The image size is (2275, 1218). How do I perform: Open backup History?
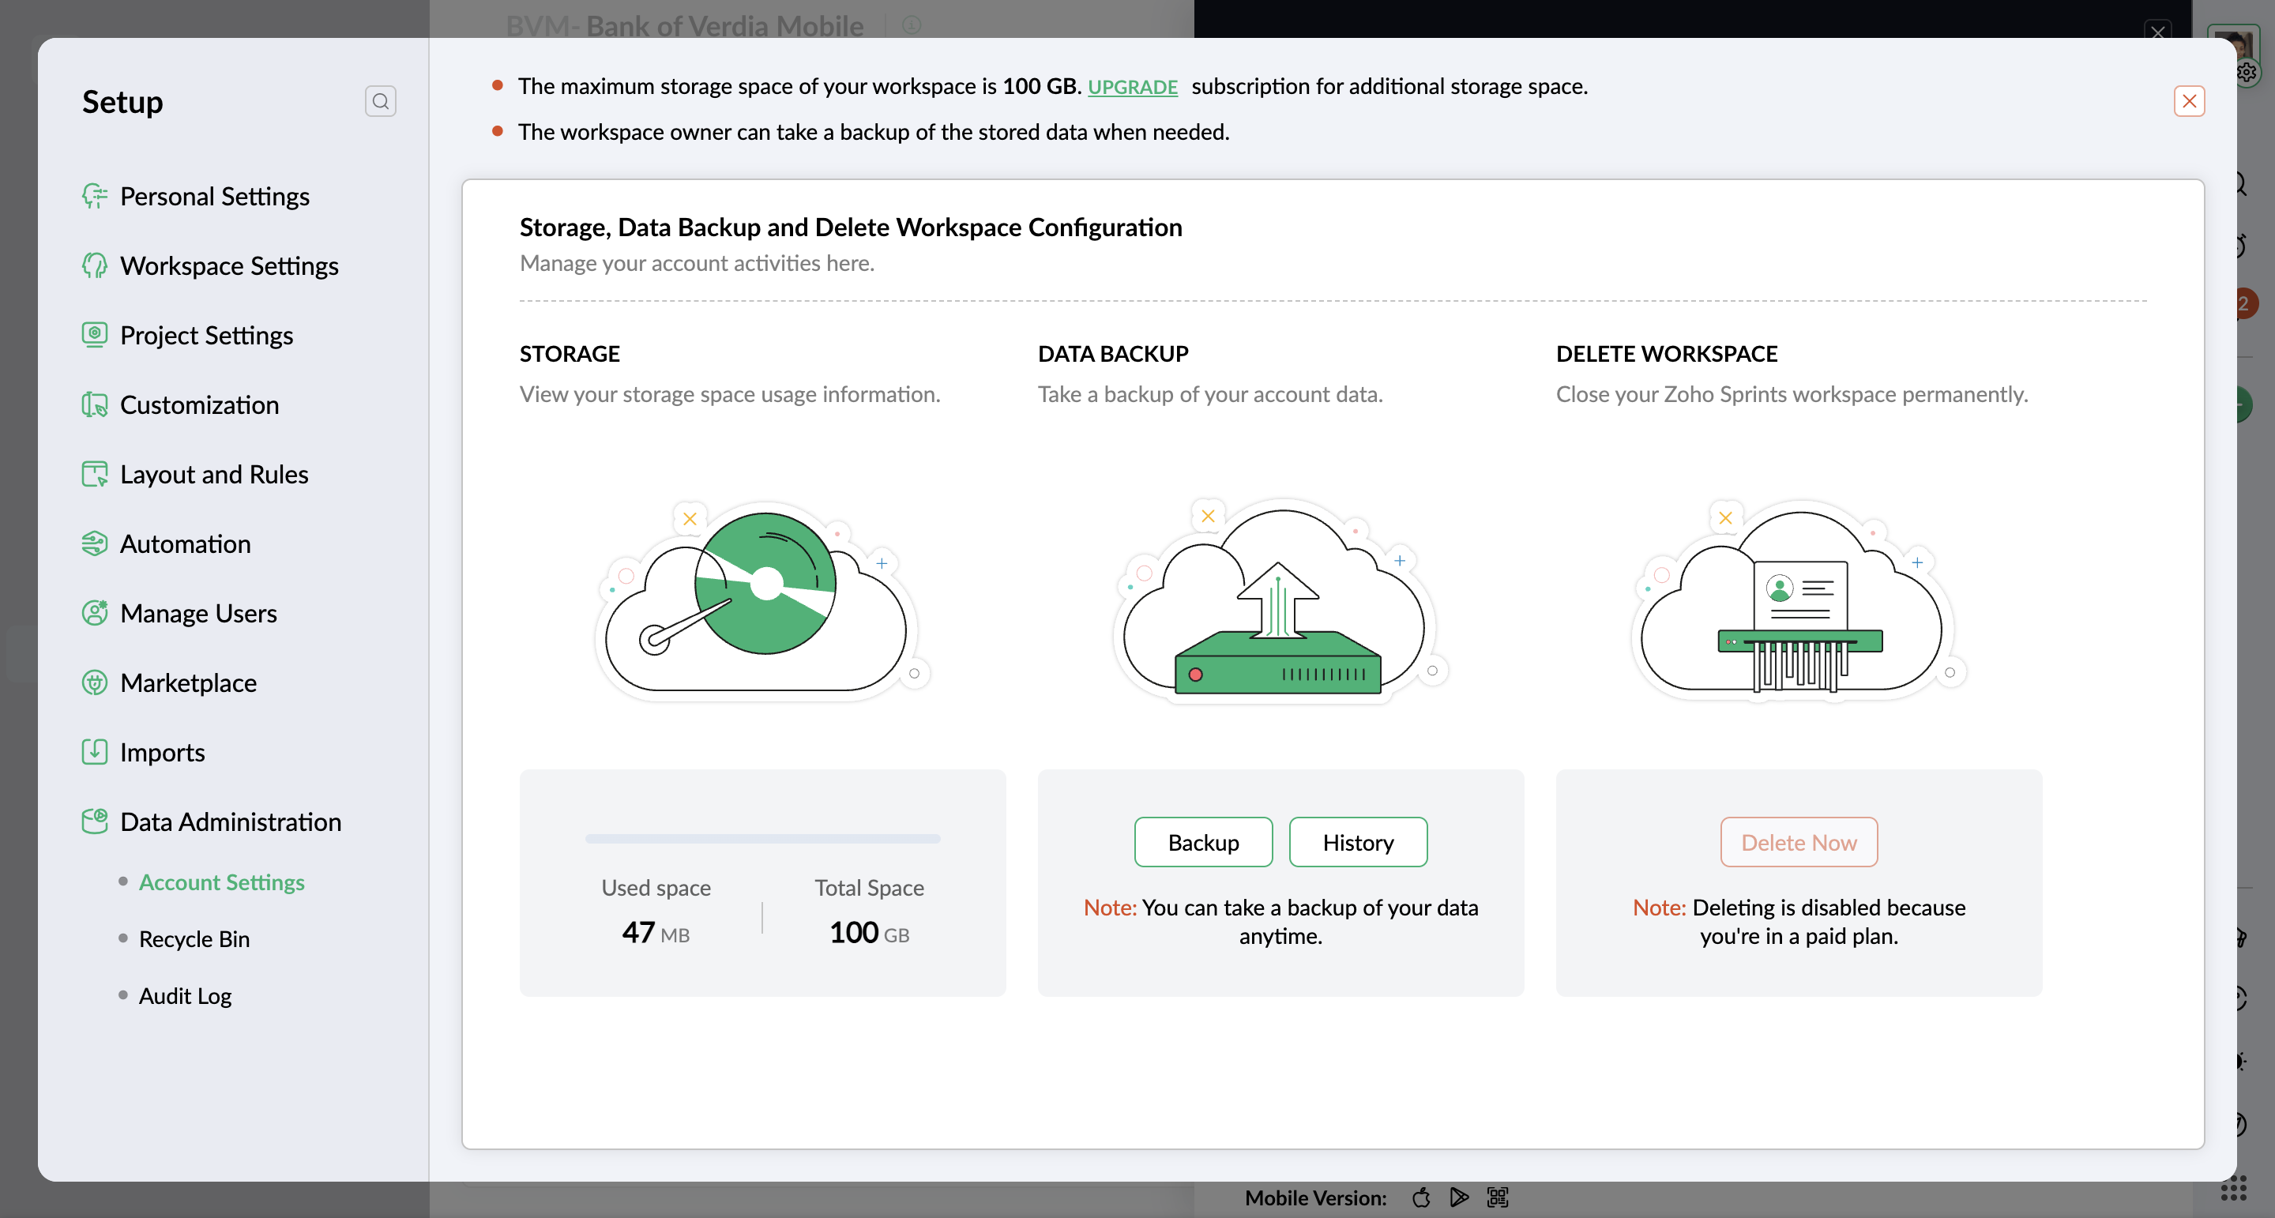pyautogui.click(x=1357, y=842)
